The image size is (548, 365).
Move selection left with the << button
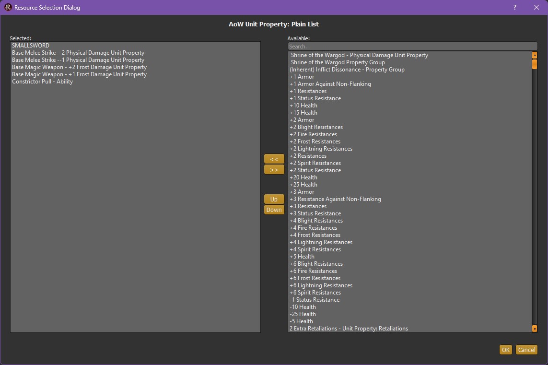point(274,159)
